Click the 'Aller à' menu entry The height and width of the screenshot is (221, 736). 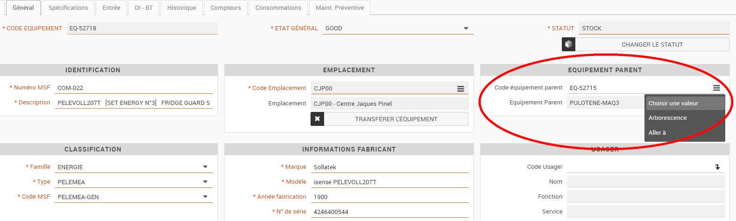(685, 132)
